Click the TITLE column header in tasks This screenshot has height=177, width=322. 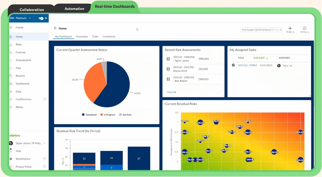pos(241,58)
